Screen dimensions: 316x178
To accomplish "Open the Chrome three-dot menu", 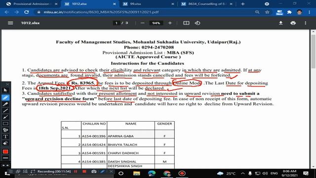I will click(310, 12).
